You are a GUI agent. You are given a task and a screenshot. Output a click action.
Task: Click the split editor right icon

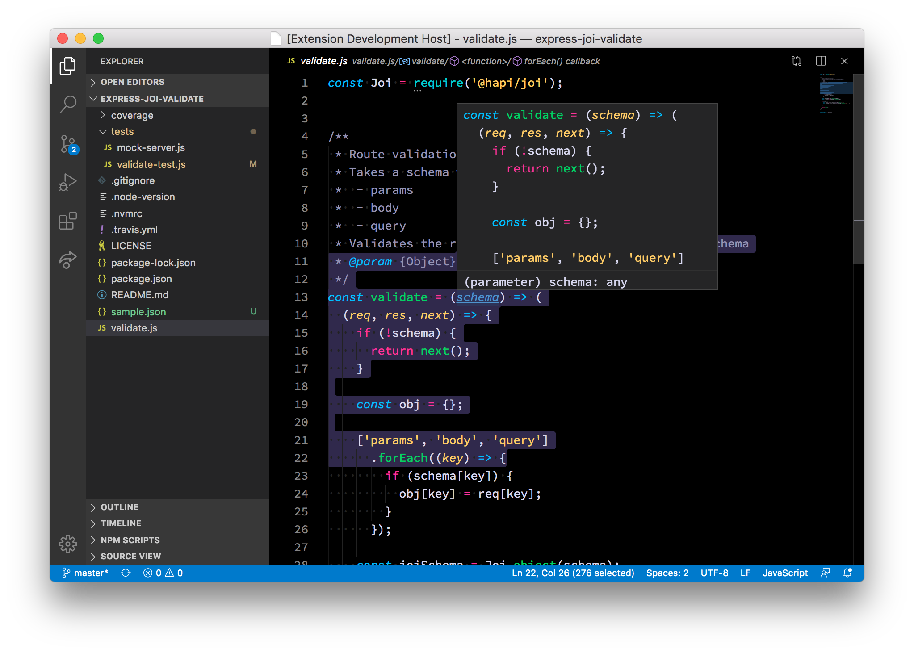tap(821, 61)
